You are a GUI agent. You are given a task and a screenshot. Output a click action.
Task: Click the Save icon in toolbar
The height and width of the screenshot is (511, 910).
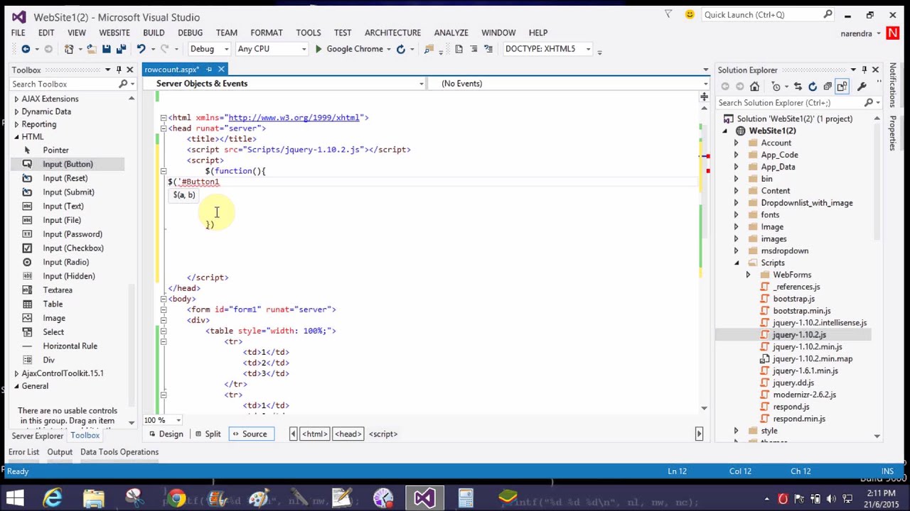click(106, 49)
